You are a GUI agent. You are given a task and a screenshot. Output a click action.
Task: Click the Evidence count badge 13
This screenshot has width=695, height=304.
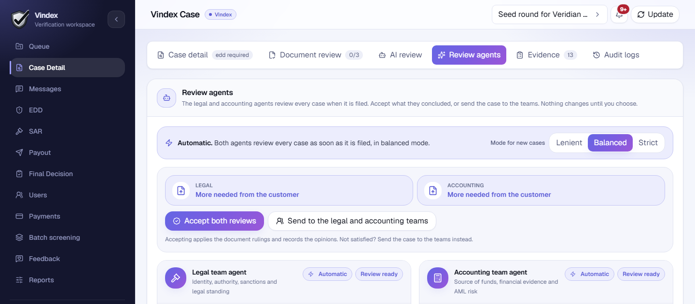click(570, 55)
